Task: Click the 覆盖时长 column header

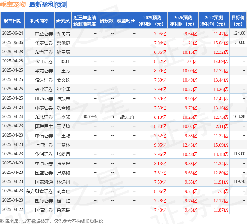Action: (126, 20)
